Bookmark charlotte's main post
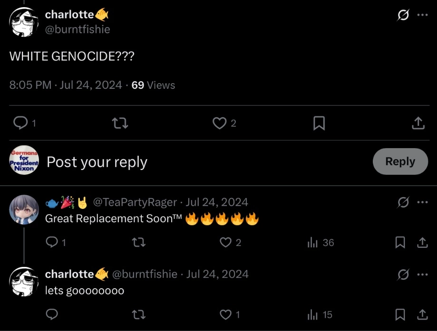The image size is (437, 331). point(319,123)
